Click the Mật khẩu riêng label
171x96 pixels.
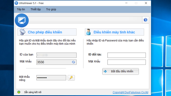(x=24, y=78)
